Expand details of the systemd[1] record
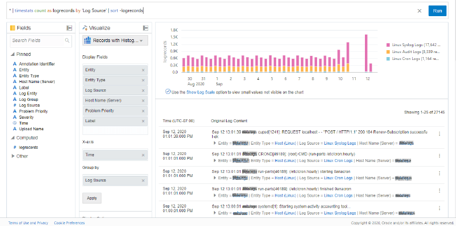Image resolution: width=456 pixels, height=226 pixels. (215, 213)
